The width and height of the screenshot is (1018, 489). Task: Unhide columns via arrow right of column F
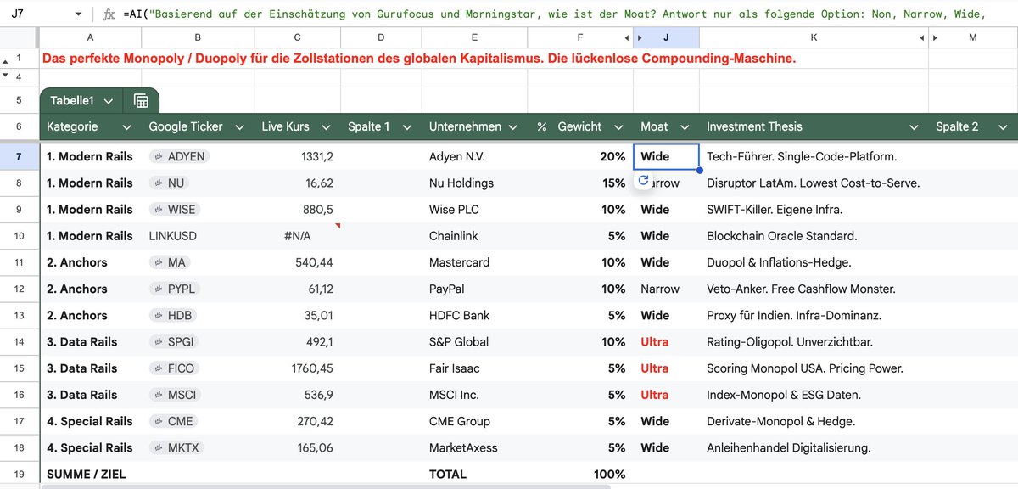629,37
